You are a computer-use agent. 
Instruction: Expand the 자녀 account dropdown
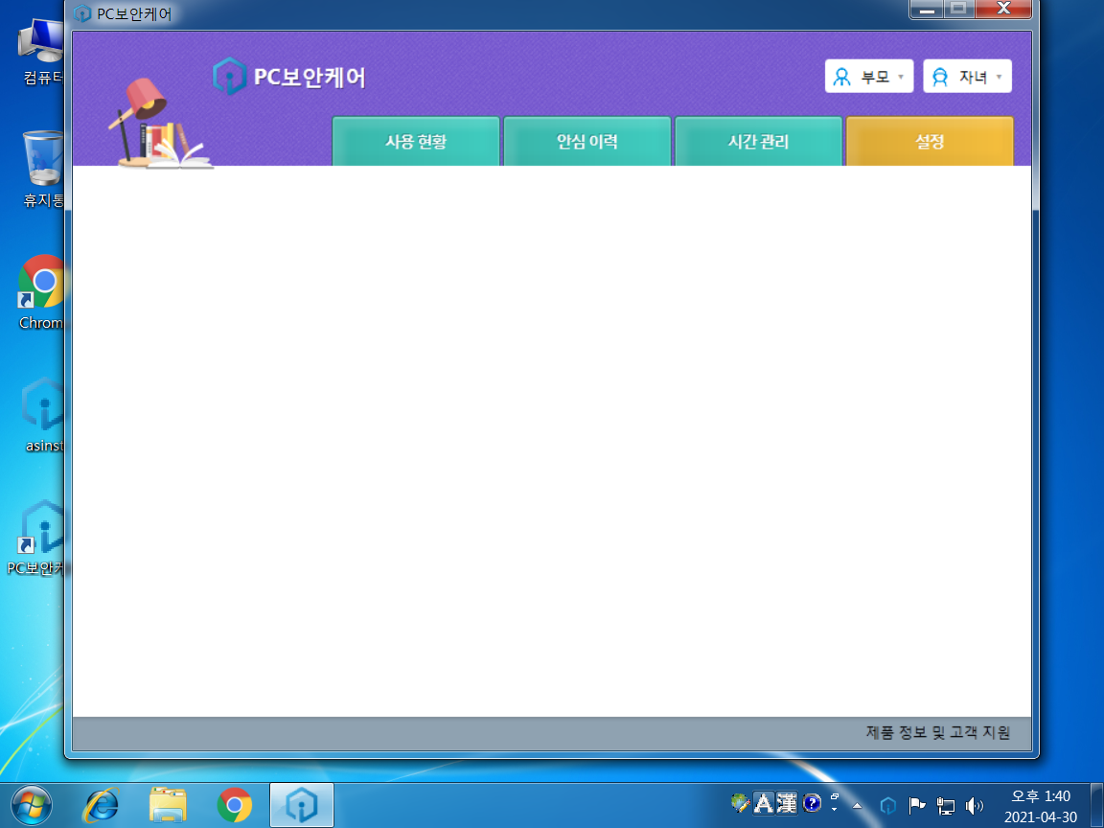coord(967,76)
